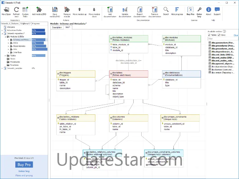Click the Available entities help icon
The width and height of the screenshot is (239, 179).
224,31
